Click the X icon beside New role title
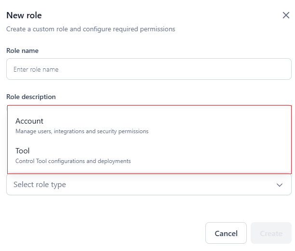 [286, 15]
